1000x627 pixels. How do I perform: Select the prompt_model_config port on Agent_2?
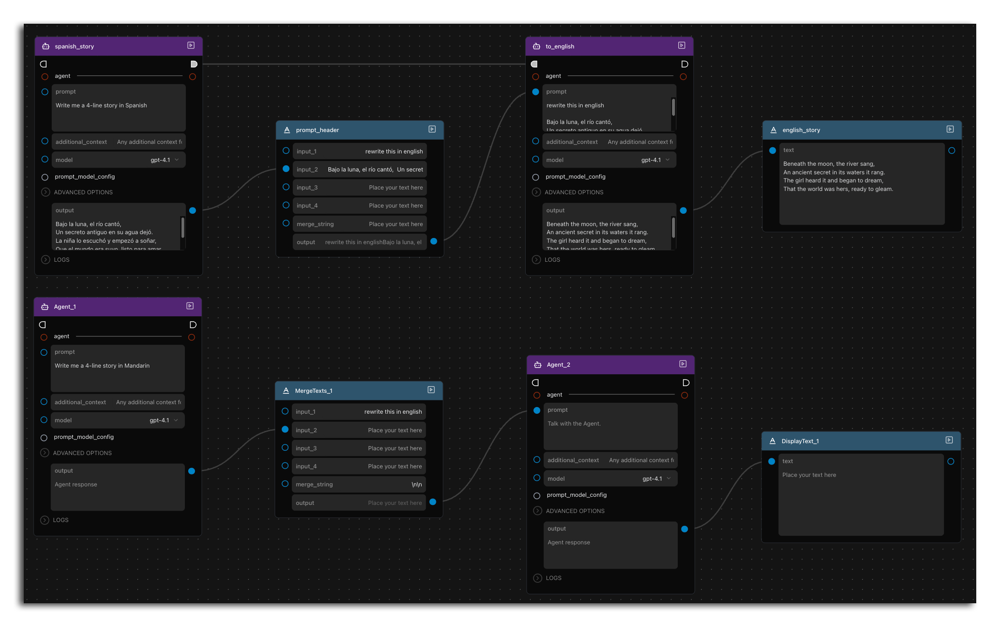click(x=537, y=495)
